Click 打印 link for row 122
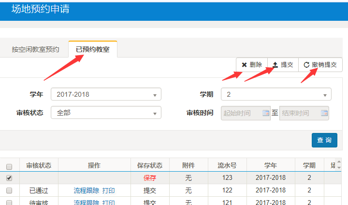348x205 pixels. pos(109,190)
